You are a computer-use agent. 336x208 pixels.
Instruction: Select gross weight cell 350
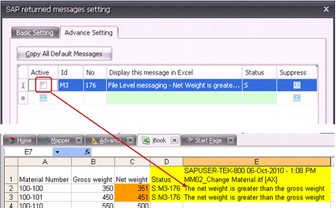coord(93,188)
